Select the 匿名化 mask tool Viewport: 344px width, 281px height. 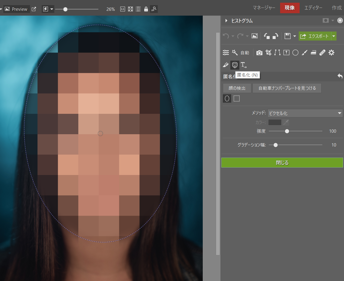pyautogui.click(x=235, y=65)
